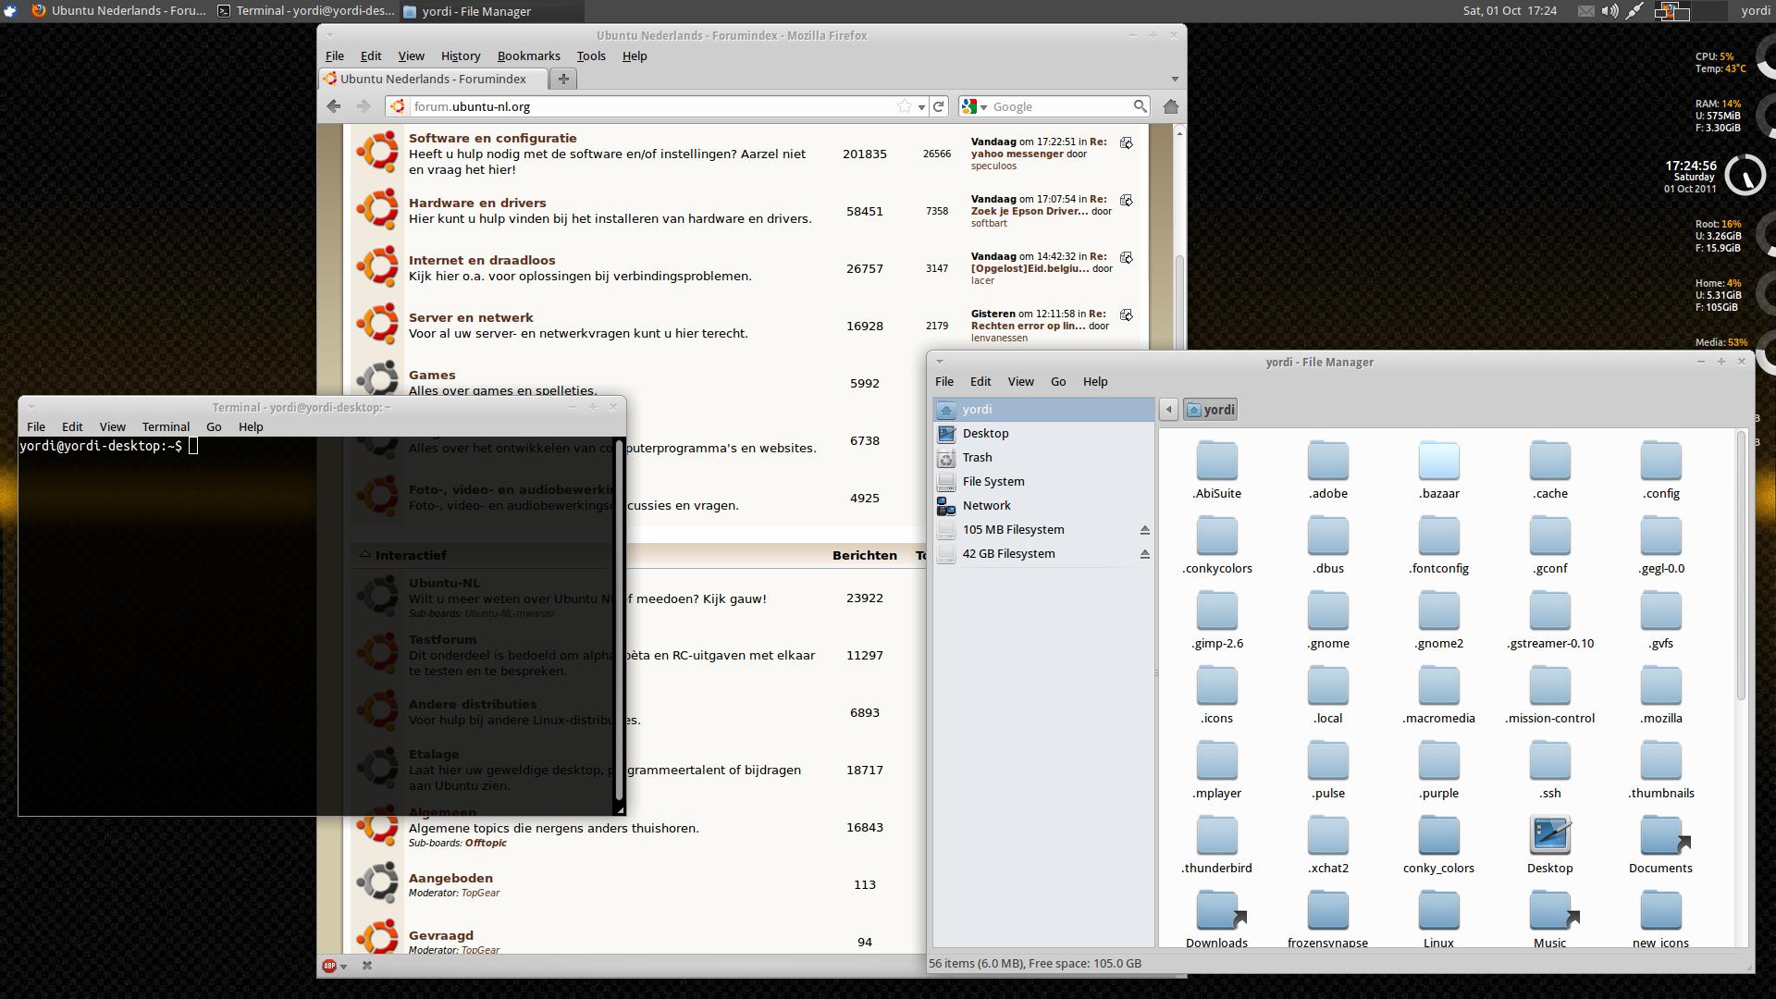This screenshot has width=1776, height=999.
Task: Click the search magnifier in Firefox
Action: pyautogui.click(x=1140, y=106)
